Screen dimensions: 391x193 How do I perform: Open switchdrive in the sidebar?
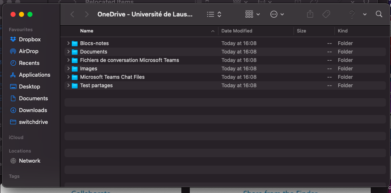[x=33, y=122]
